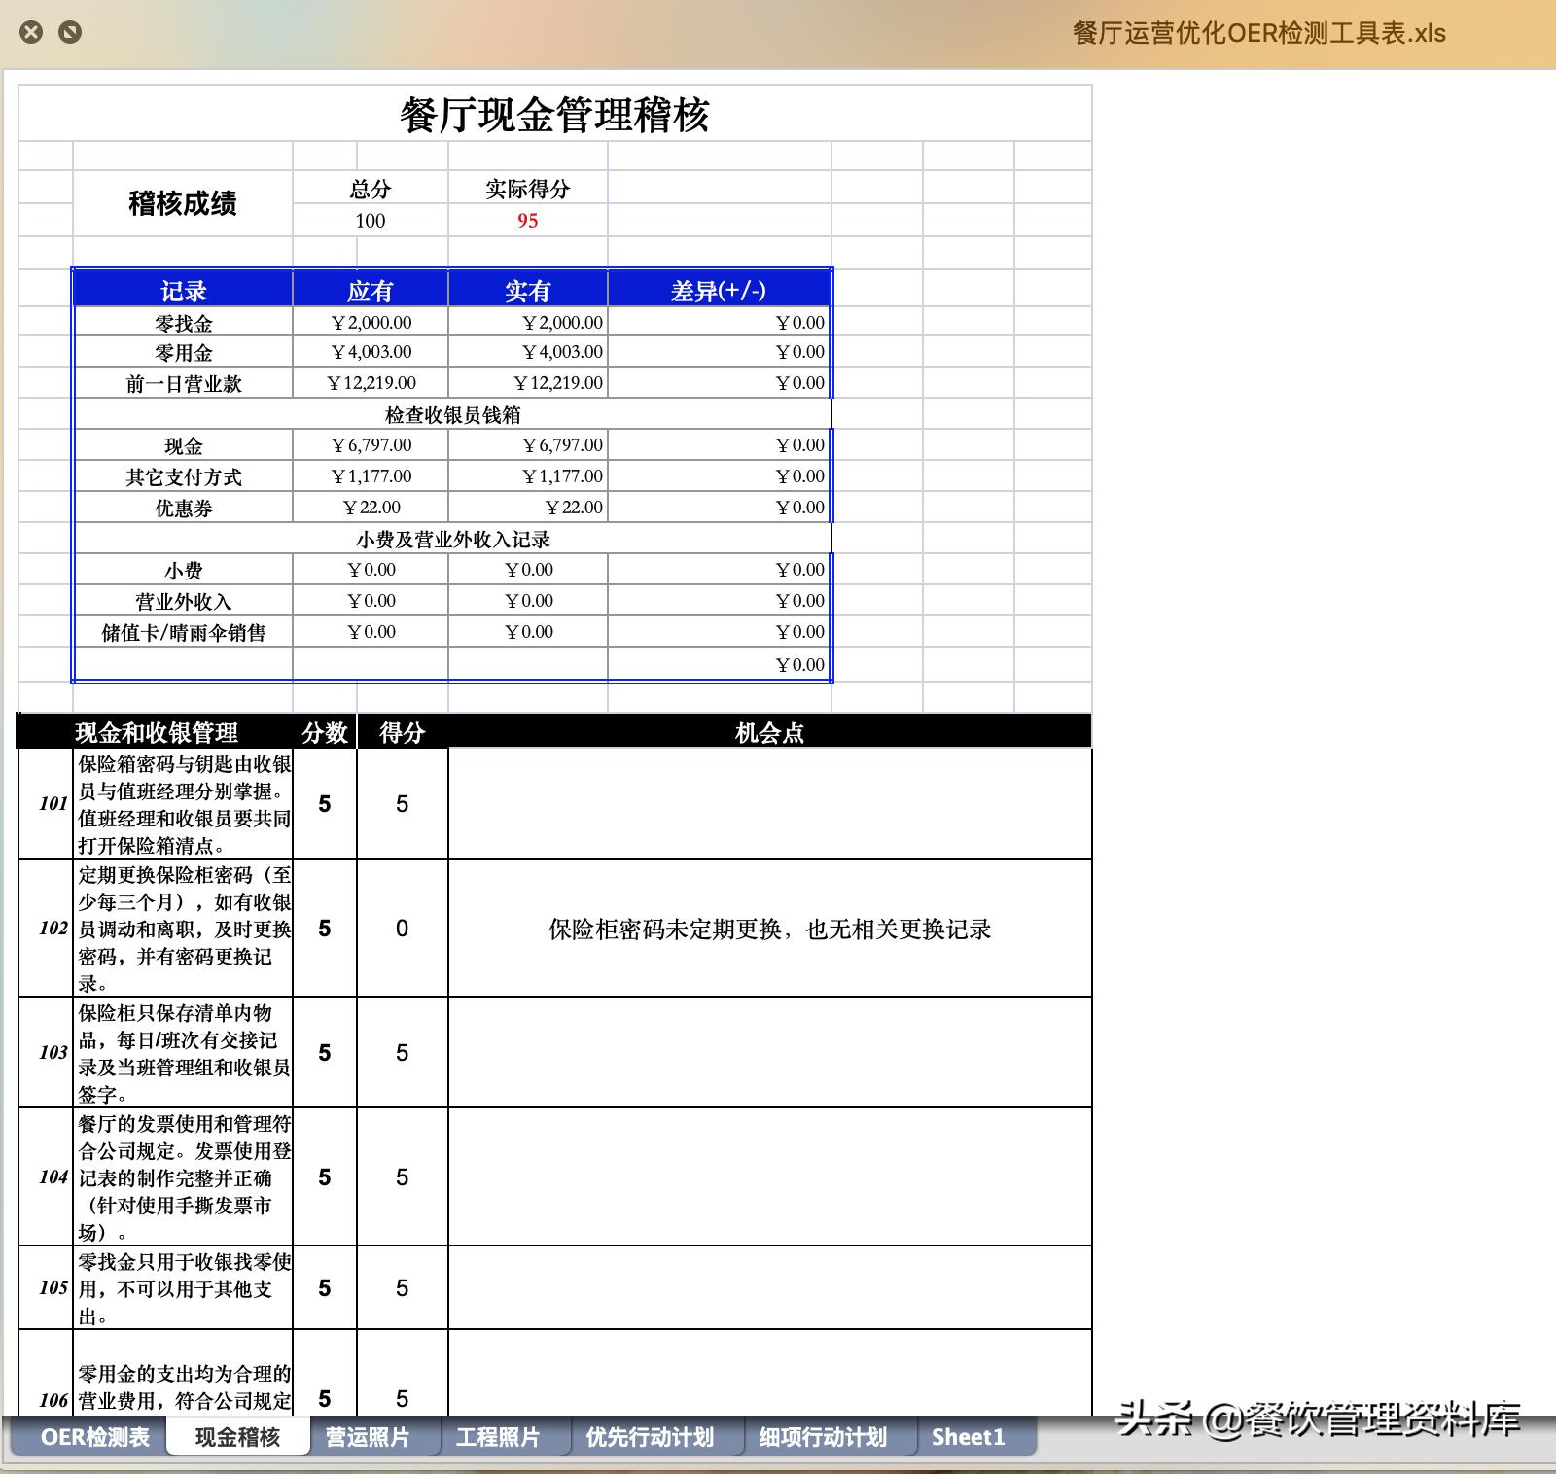Click the filename 餐厅运营优化OER检测工具表.xls
Viewport: 1556px width, 1474px height.
pos(1259,33)
